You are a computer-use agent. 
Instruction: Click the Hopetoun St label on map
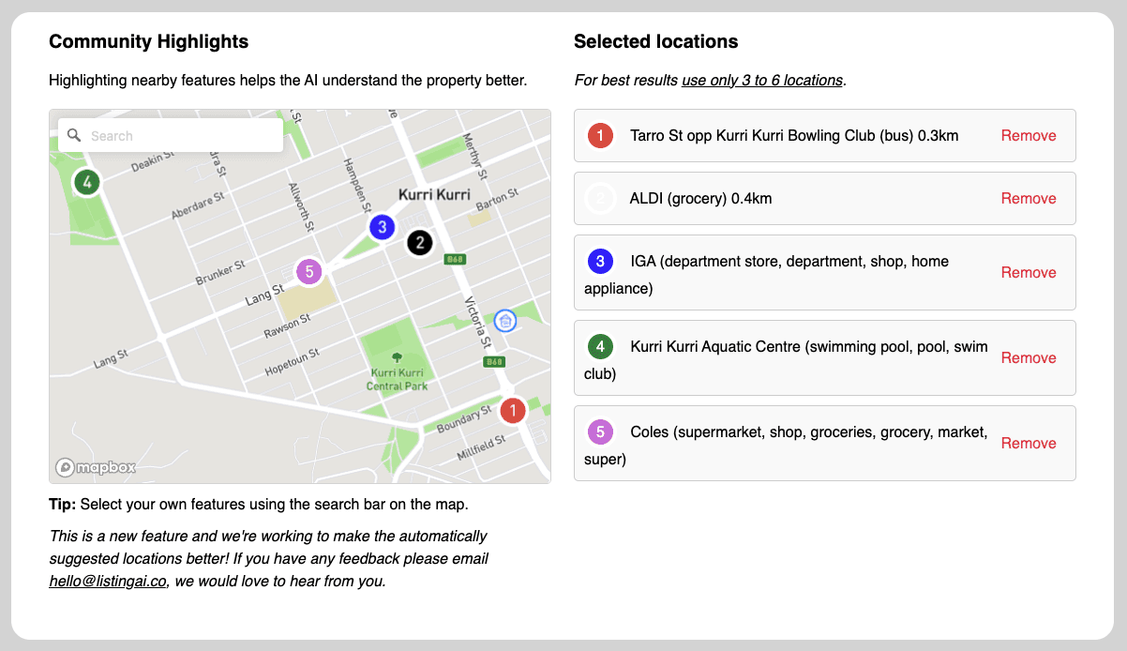[293, 361]
